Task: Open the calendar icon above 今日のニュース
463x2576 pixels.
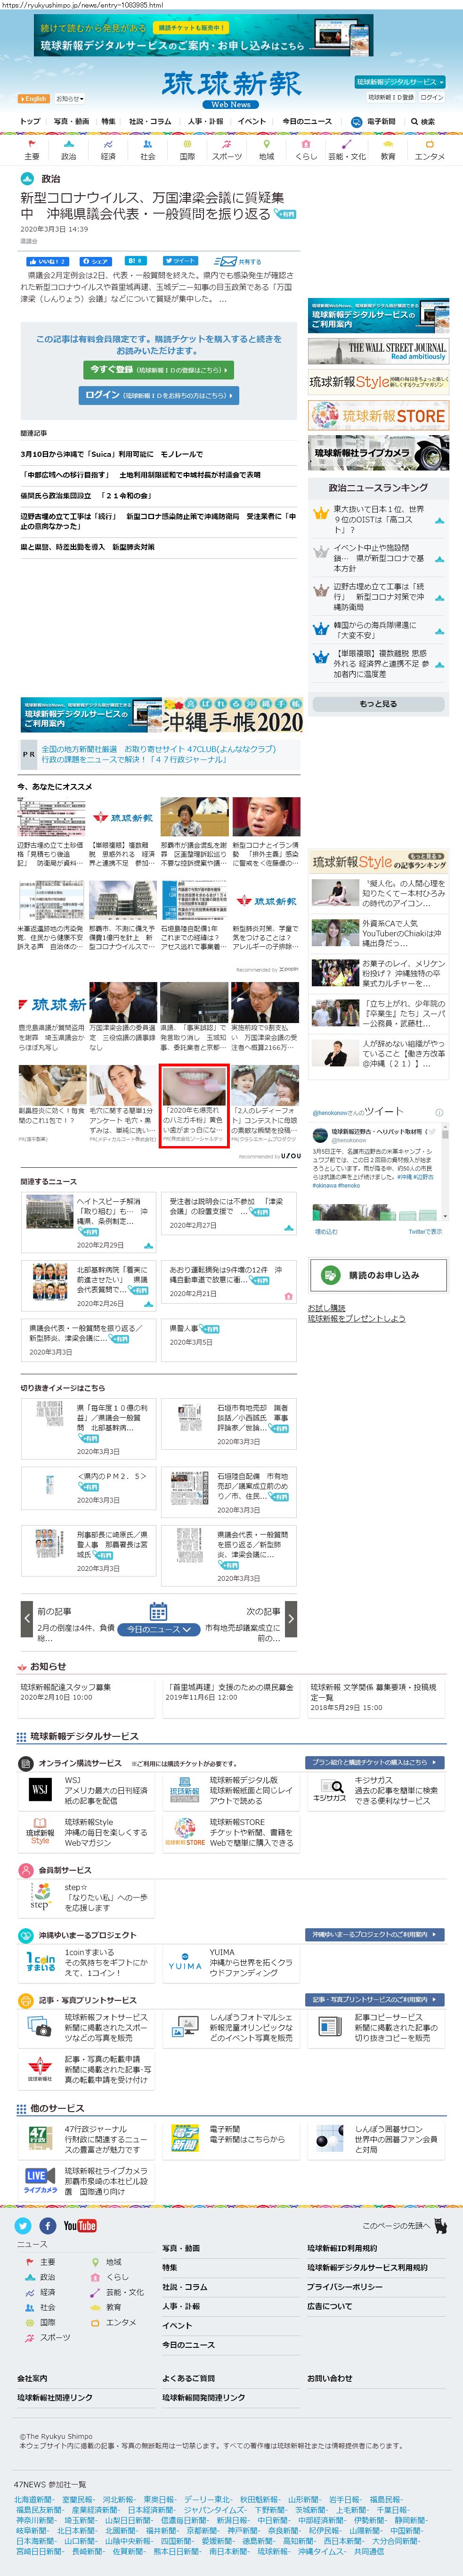Action: click(158, 1611)
